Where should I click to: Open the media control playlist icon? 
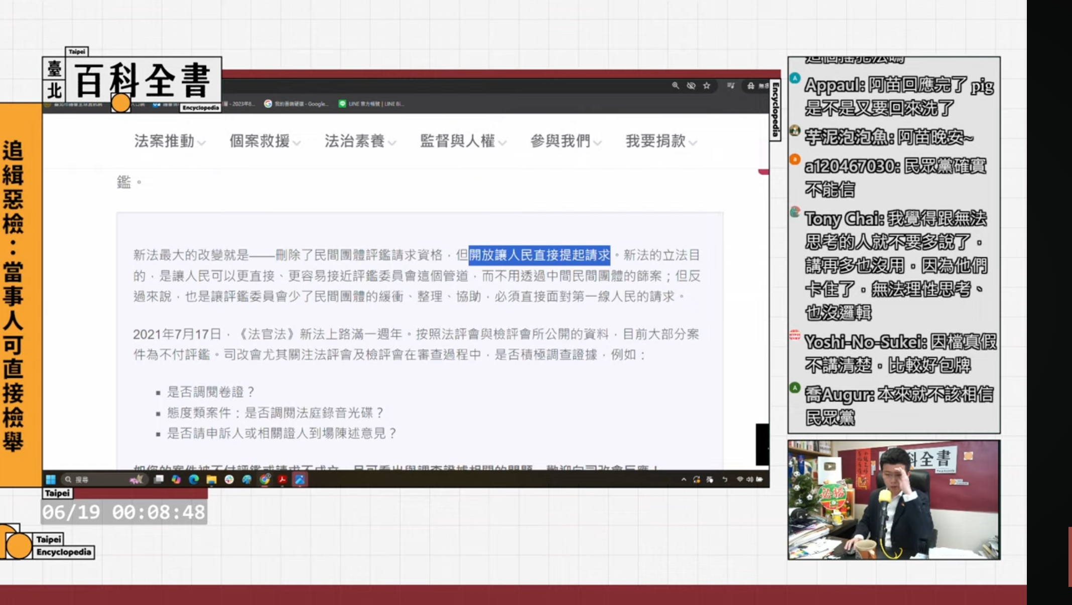[731, 86]
